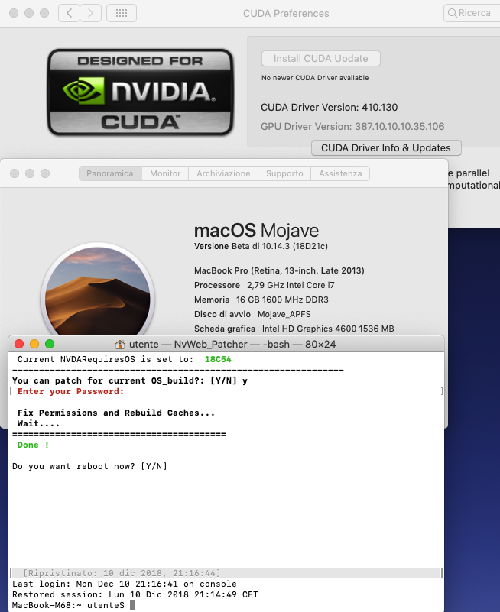Switch to the Assistenza tab

[x=340, y=173]
